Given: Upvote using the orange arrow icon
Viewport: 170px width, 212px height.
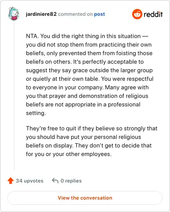Looking at the screenshot, I should (11, 181).
